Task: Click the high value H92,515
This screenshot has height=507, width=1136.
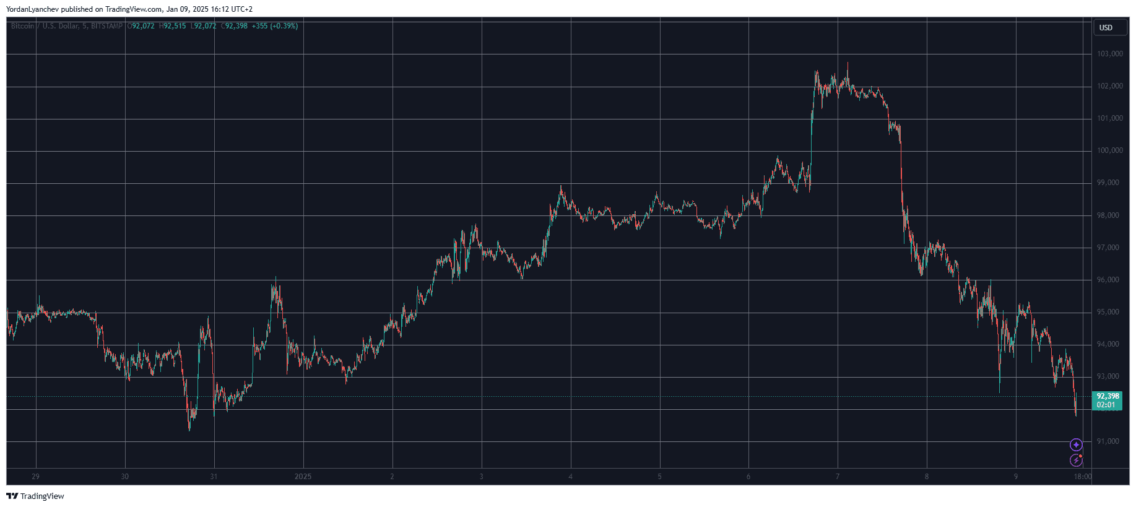Action: 173,26
